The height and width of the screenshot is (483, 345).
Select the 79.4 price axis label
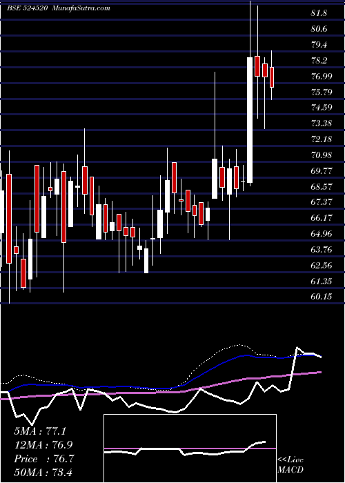coord(319,45)
